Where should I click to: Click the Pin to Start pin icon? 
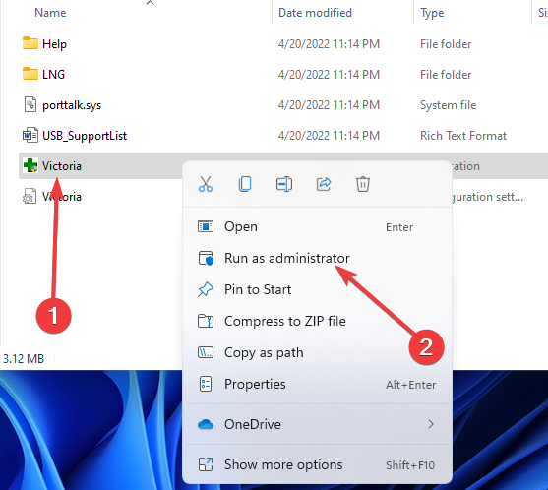[206, 289]
